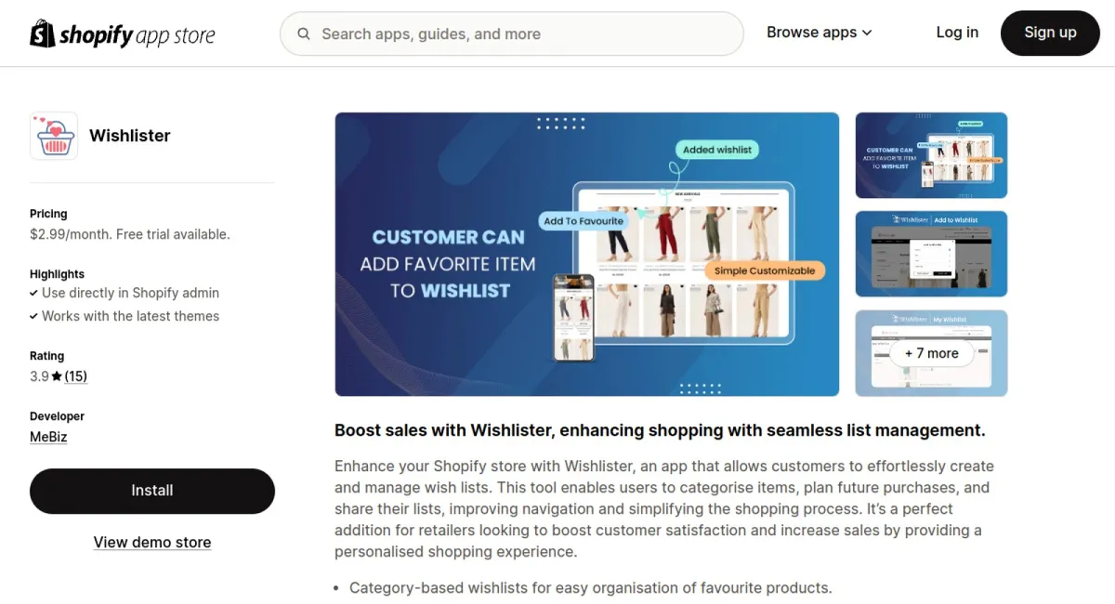Image resolution: width=1115 pixels, height=604 pixels.
Task: Click the phone mockup in main image
Action: 573,318
